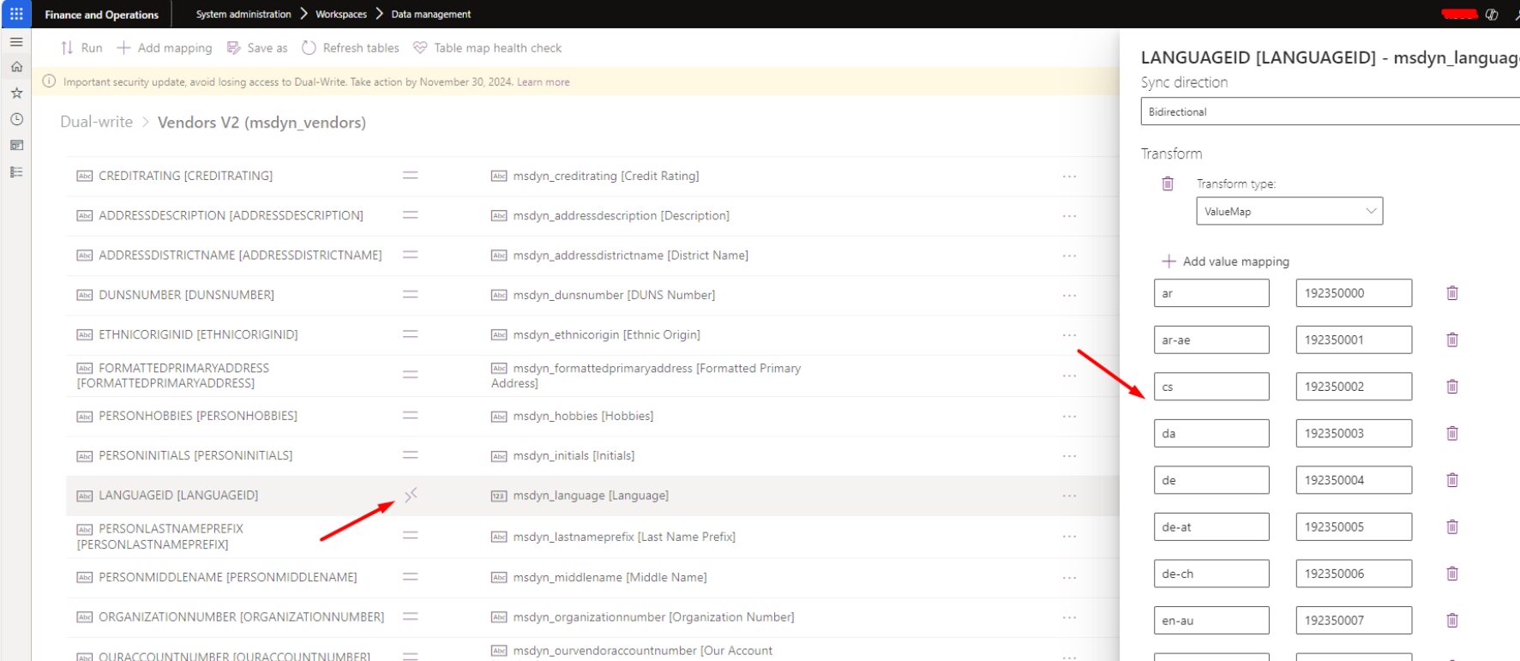Screen dimensions: 1520x661
Task: Delete the 'de-at' value mapping
Action: pos(1452,526)
